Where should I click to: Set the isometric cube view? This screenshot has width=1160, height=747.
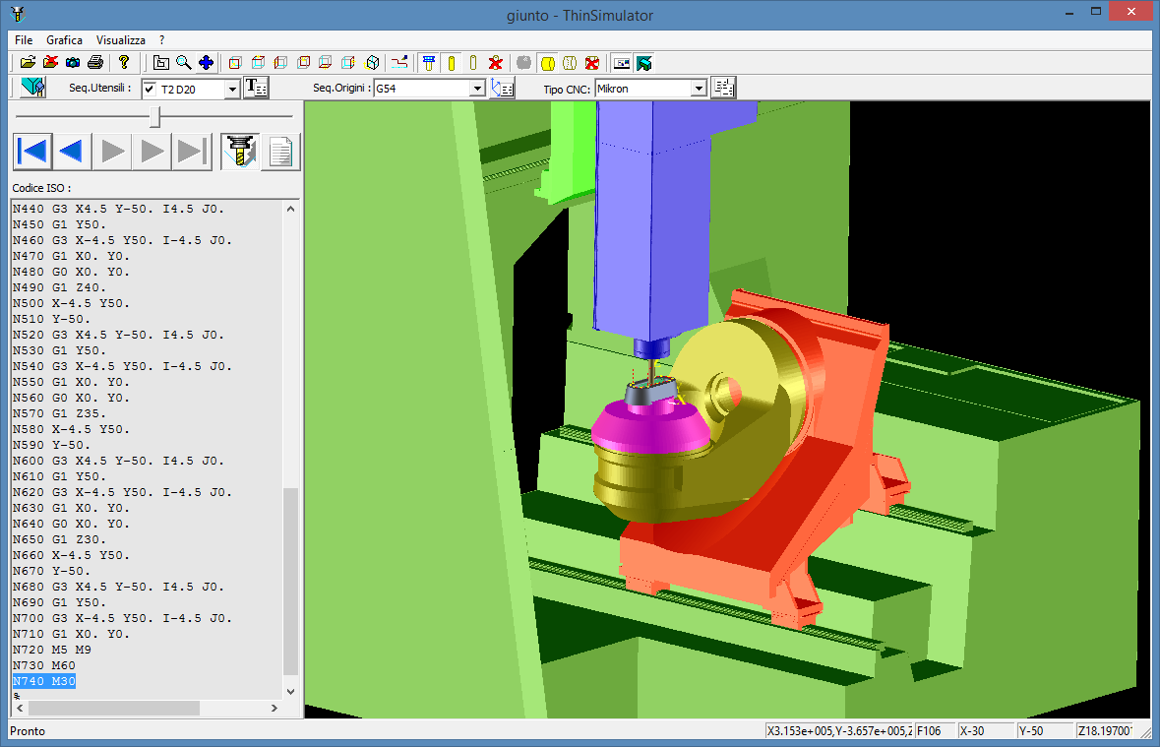coord(373,63)
